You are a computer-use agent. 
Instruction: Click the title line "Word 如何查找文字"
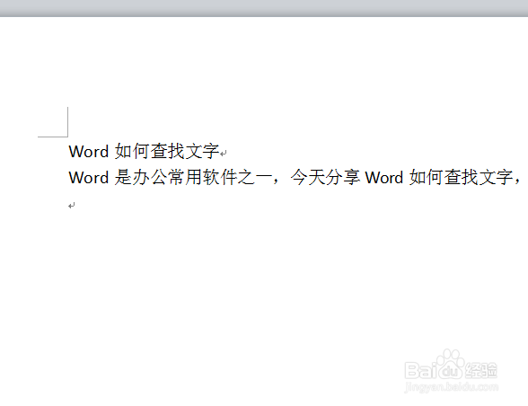pyautogui.click(x=144, y=151)
